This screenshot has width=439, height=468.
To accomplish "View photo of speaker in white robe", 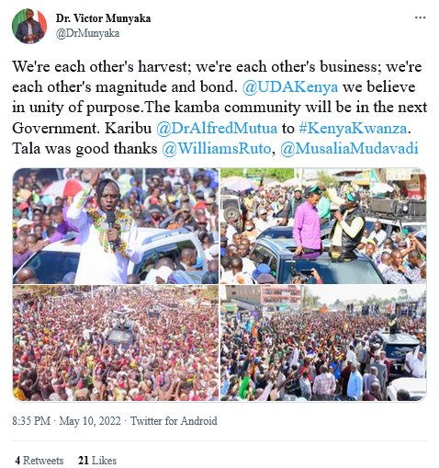I will coord(116,226).
